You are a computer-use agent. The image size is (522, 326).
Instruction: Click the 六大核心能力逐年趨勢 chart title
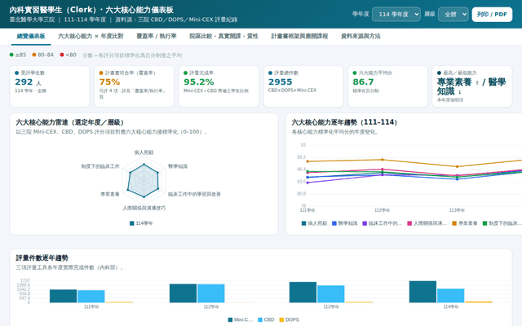[344, 122]
